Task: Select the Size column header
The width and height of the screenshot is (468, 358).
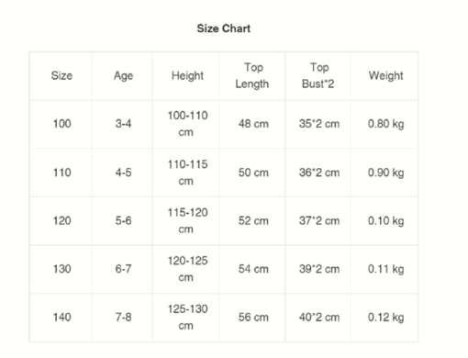Action: (x=61, y=75)
